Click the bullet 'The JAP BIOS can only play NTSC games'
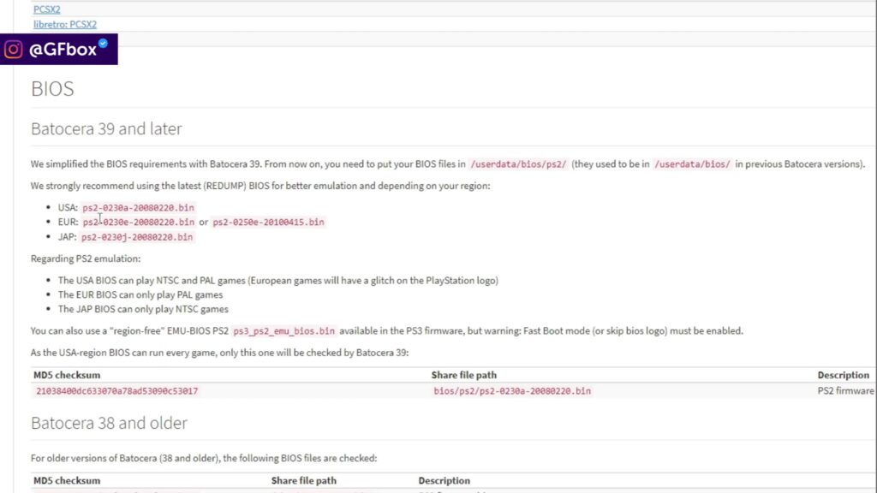The width and height of the screenshot is (877, 493). (143, 309)
